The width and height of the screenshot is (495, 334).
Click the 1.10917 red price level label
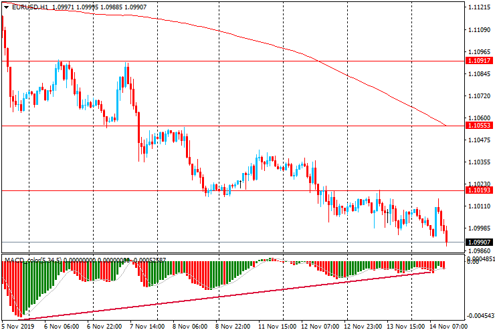pos(479,61)
